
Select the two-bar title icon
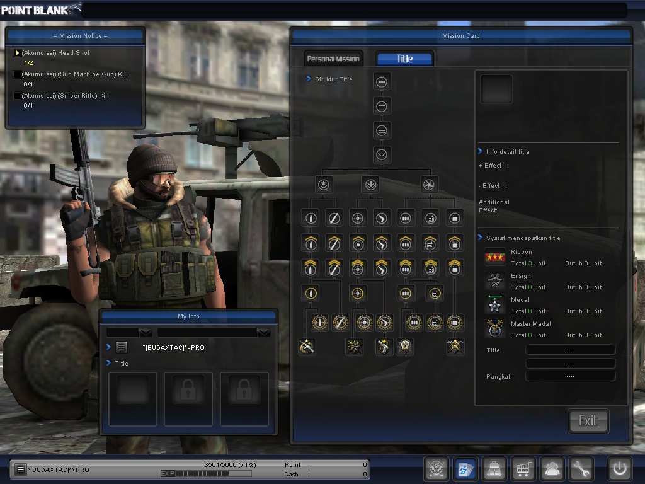(x=381, y=107)
